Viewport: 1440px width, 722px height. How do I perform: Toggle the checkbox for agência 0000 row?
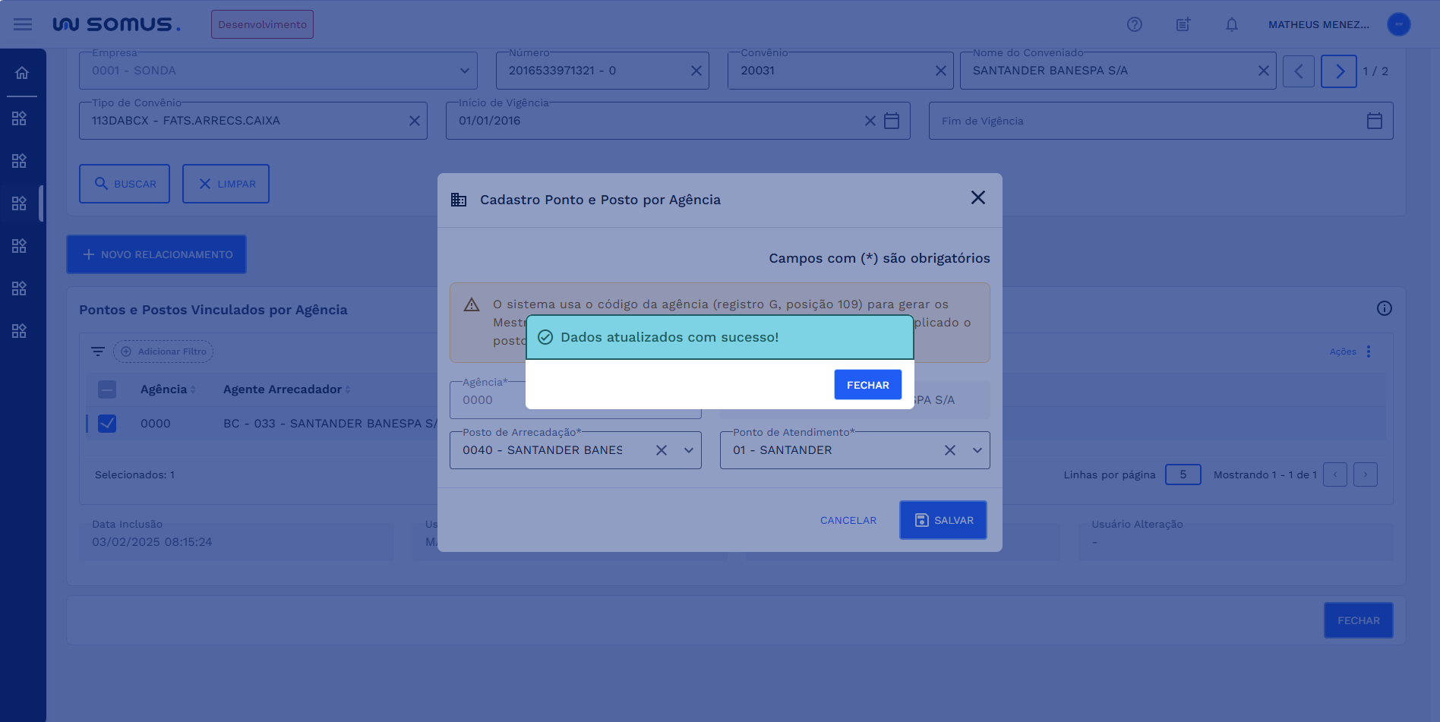(107, 424)
